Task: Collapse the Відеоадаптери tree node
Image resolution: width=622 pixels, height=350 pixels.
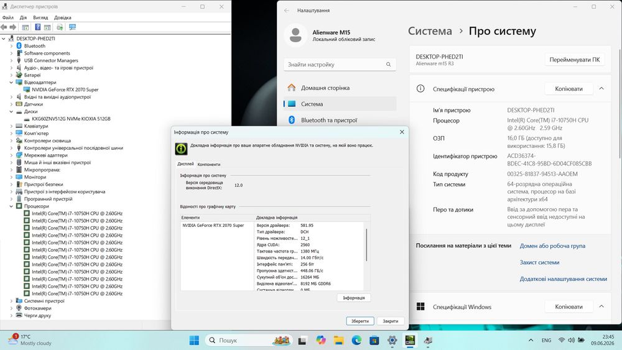Action: pos(11,83)
